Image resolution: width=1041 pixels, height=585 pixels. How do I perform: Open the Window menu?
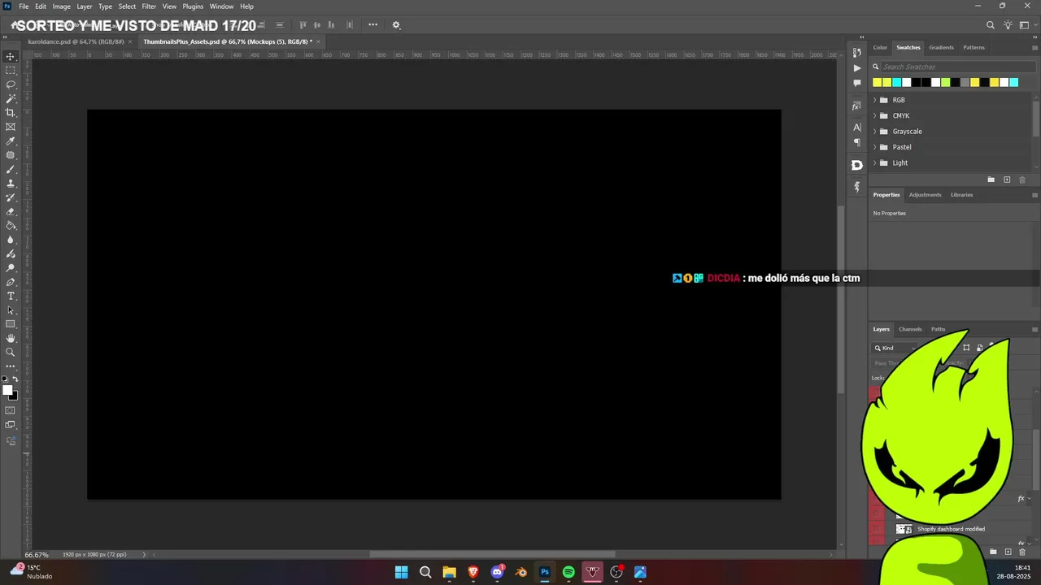(221, 6)
